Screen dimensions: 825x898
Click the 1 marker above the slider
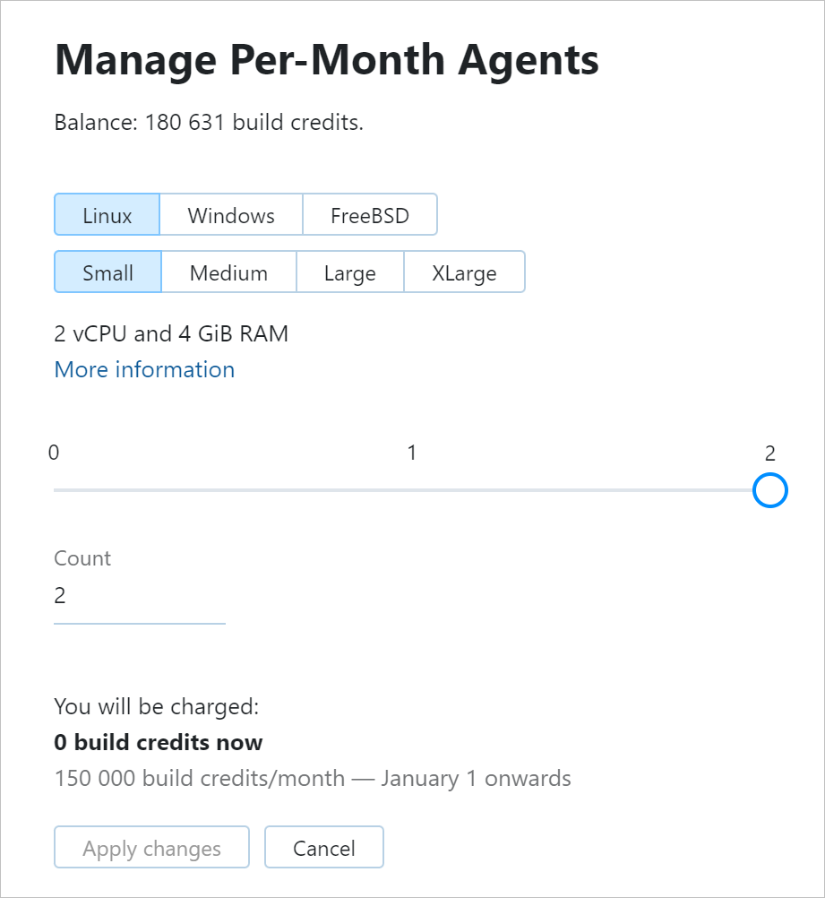[412, 453]
